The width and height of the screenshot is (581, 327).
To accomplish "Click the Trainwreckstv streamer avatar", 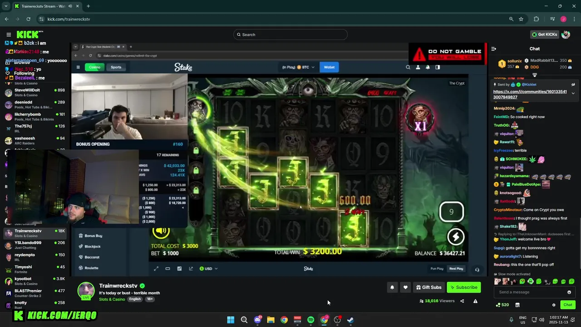I will point(86,291).
